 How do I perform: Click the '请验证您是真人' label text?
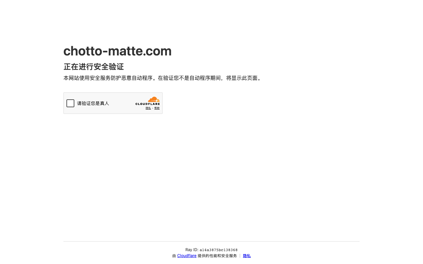(x=93, y=103)
